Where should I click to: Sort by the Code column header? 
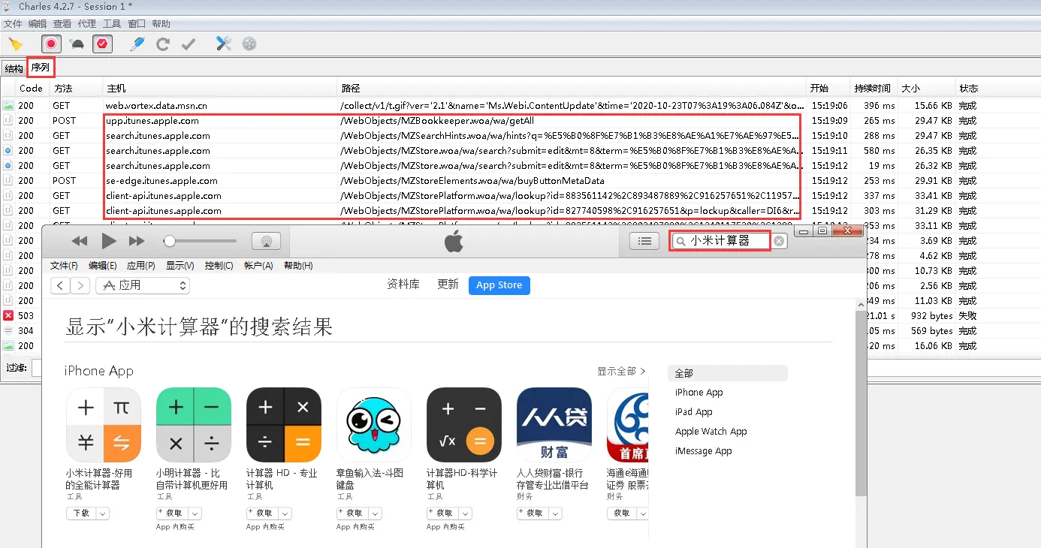31,88
